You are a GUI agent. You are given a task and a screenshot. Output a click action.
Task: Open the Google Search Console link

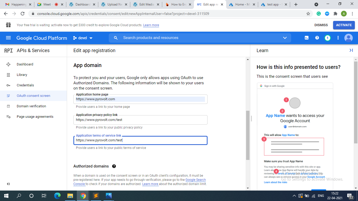point(195,180)
